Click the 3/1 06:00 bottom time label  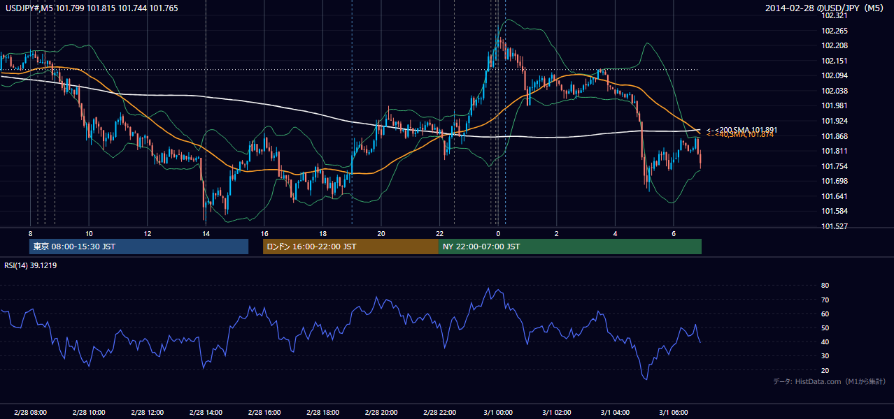click(x=674, y=412)
